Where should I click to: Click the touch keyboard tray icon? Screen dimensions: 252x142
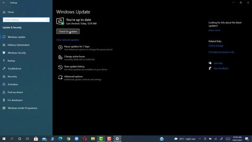[228, 139]
